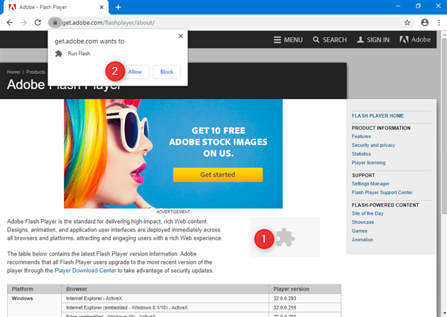
Task: Click SIGN IN in the Adobe header
Action: pos(373,39)
